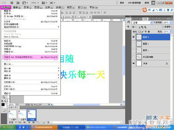Reset default foreground and background colors

(2, 101)
